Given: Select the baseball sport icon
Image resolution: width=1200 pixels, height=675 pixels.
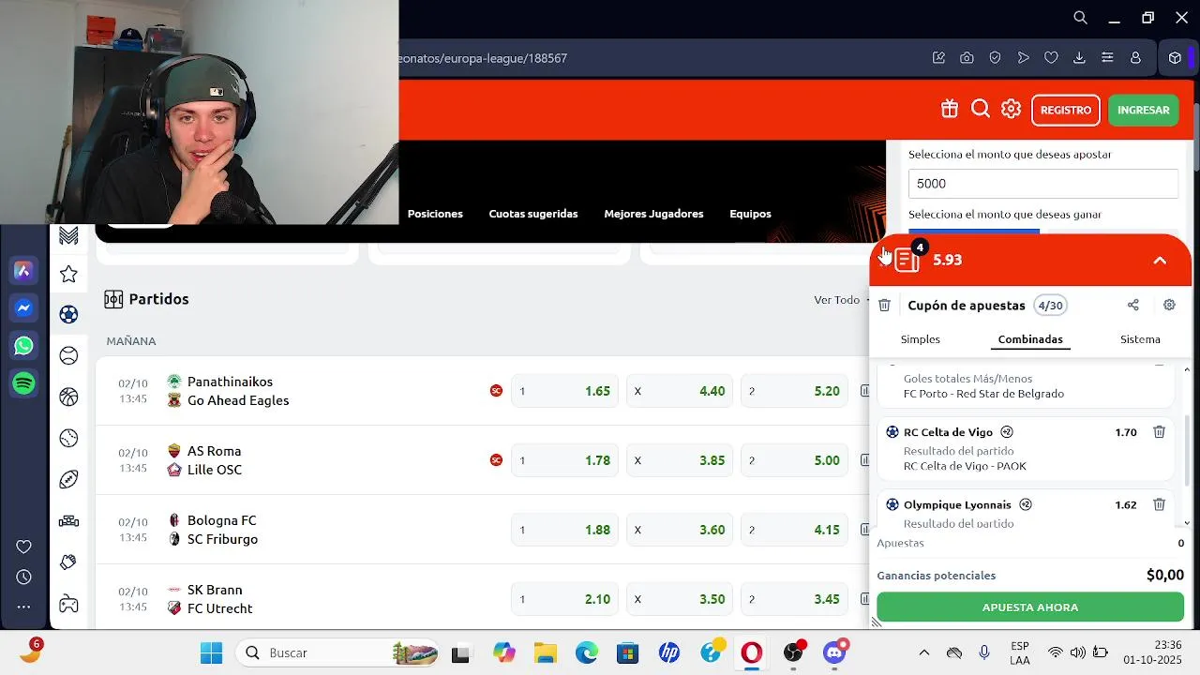Looking at the screenshot, I should coord(68,438).
